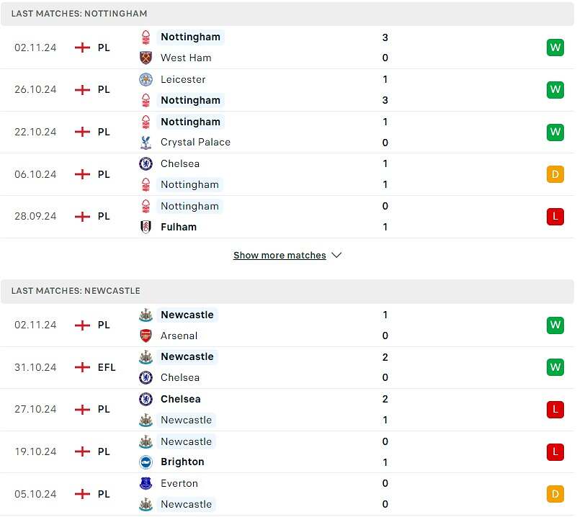Open Brighton team link in 19.10.24 match
577x517 pixels.
tap(182, 462)
